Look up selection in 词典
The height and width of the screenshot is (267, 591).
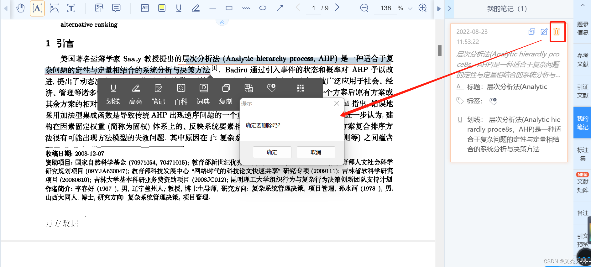point(203,94)
